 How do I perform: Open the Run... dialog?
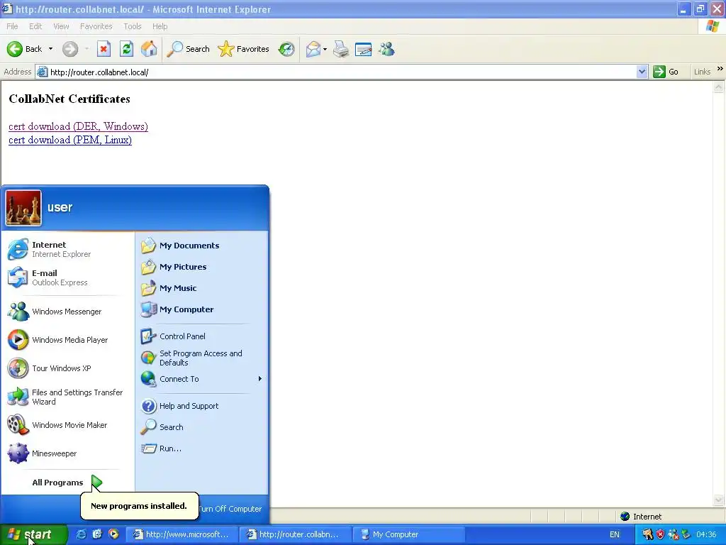click(202, 448)
